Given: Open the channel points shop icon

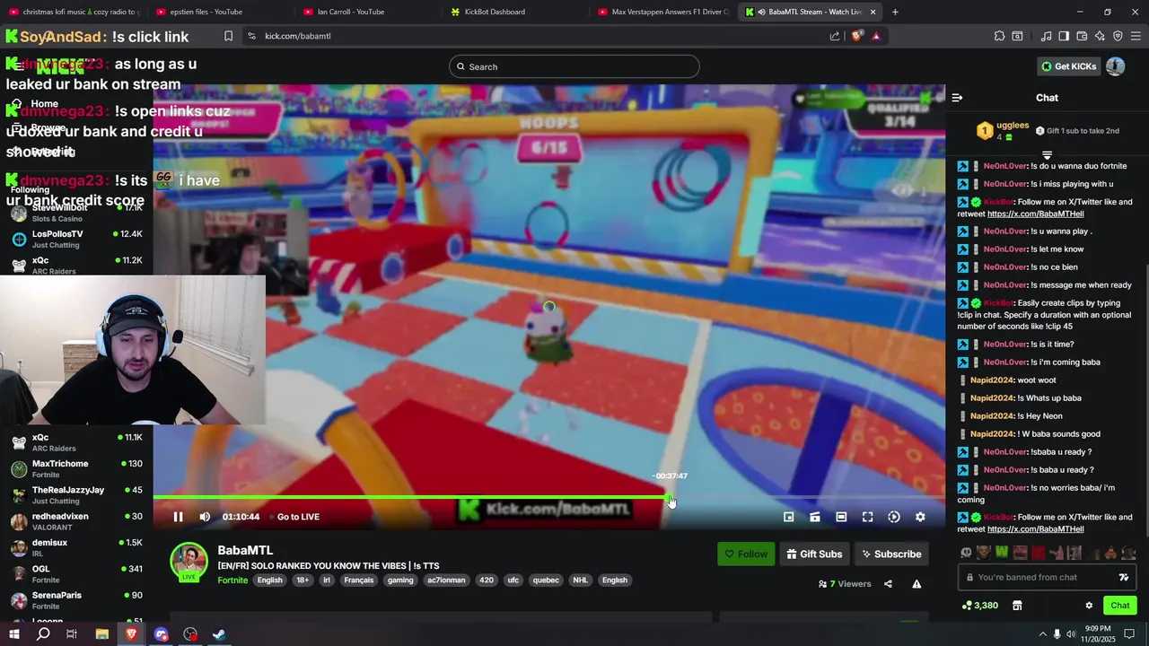Looking at the screenshot, I should [1017, 606].
